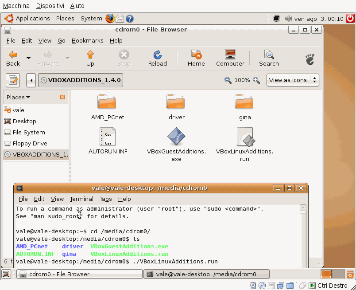
Task: Open the View as Icons dropdown
Action: (293, 80)
